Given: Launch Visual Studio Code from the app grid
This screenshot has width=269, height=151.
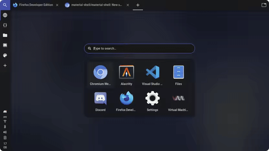Looking at the screenshot, I should click(x=152, y=75).
